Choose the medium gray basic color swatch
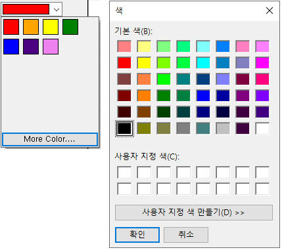 (183, 129)
